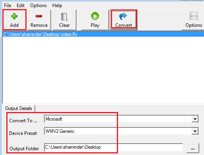The width and height of the screenshot is (204, 155).
Task: Click the Output Folder path field
Action: click(114, 147)
